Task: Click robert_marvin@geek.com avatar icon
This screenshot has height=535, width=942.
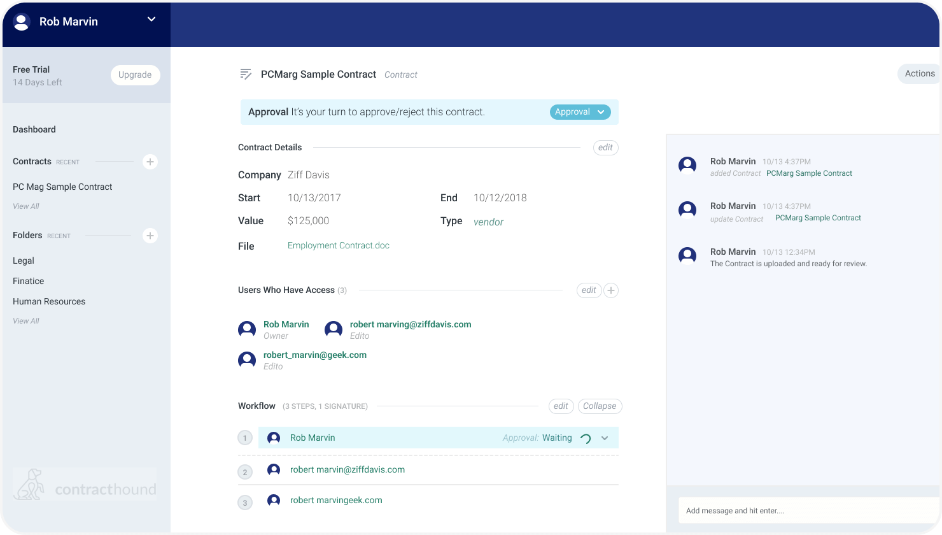Action: [x=247, y=360]
